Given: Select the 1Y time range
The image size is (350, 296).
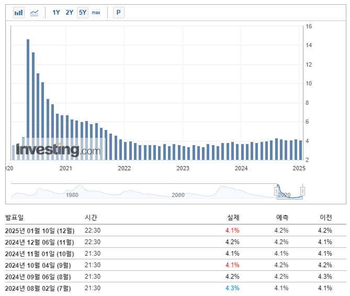Looking at the screenshot, I should click(x=56, y=13).
